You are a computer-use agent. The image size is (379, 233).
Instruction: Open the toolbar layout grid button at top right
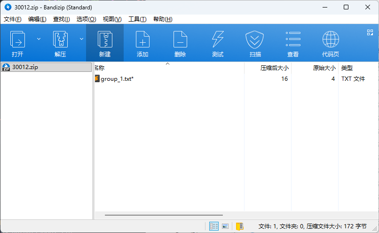point(370,32)
